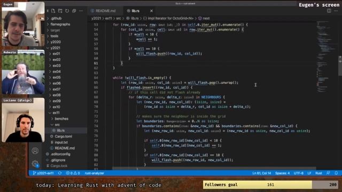Viewport: 342px width, 192px height.
Task: Click the Rust file icon on lib.rs tab
Action: (x=128, y=11)
